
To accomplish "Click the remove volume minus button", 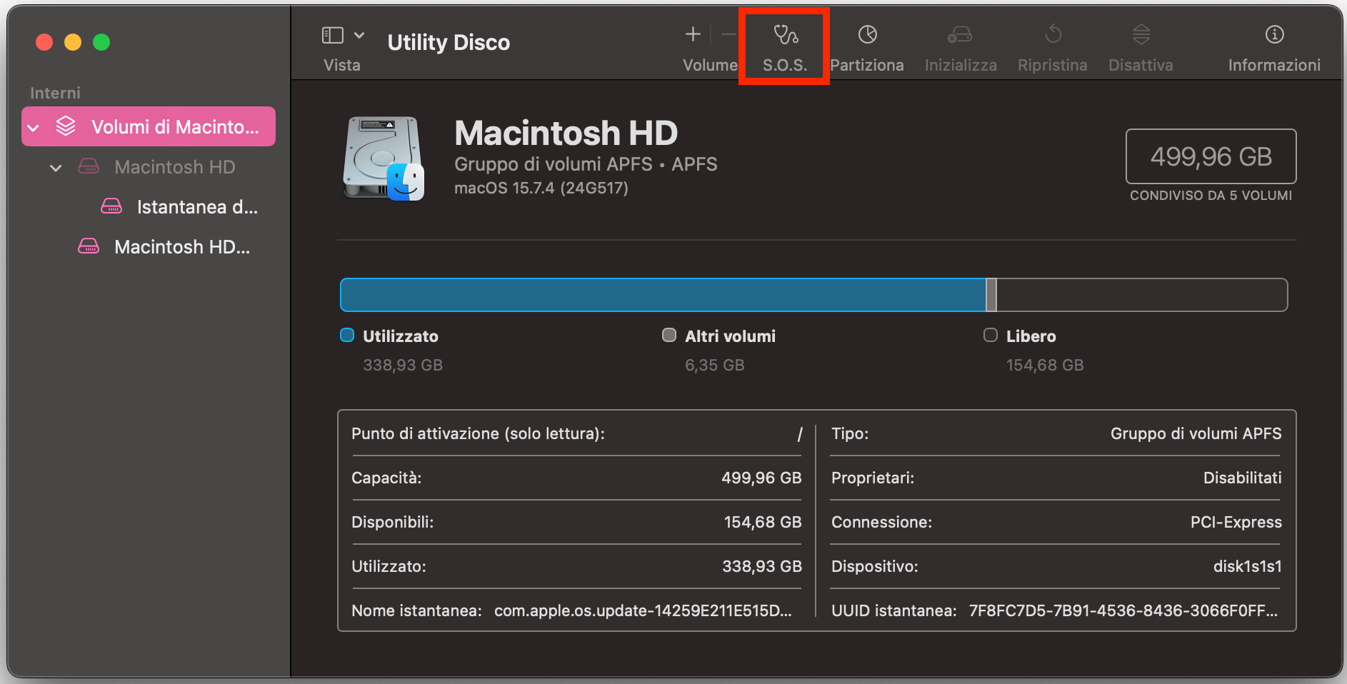I will [x=728, y=34].
